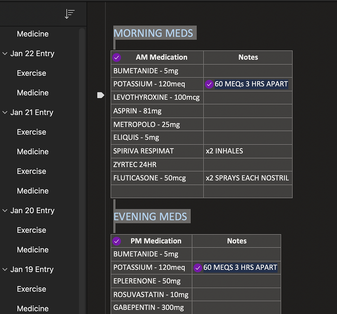Screen dimensions: 337x314
Task: Toggle checkmark beside 60 MEQs morning note
Action: 209,84
